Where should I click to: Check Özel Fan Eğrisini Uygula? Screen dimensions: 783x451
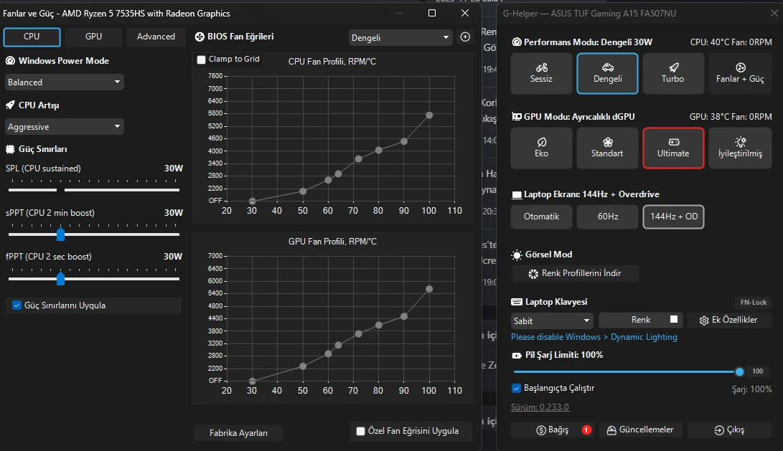pyautogui.click(x=360, y=431)
